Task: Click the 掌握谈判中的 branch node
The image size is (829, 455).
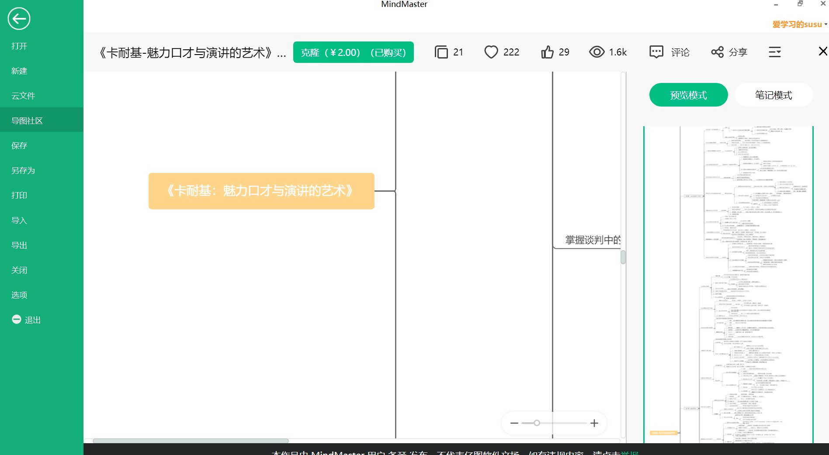Action: click(593, 240)
